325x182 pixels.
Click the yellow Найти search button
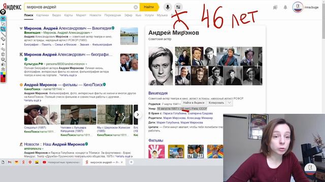tap(149, 7)
